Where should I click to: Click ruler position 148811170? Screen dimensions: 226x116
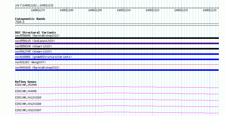point(38,10)
